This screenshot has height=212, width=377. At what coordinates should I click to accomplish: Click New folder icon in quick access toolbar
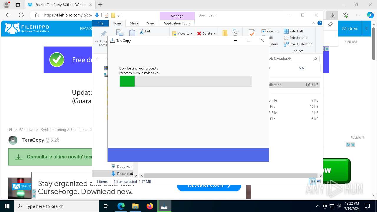pyautogui.click(x=113, y=15)
